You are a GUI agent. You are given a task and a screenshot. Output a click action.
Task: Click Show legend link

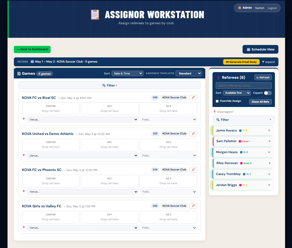(x=225, y=112)
